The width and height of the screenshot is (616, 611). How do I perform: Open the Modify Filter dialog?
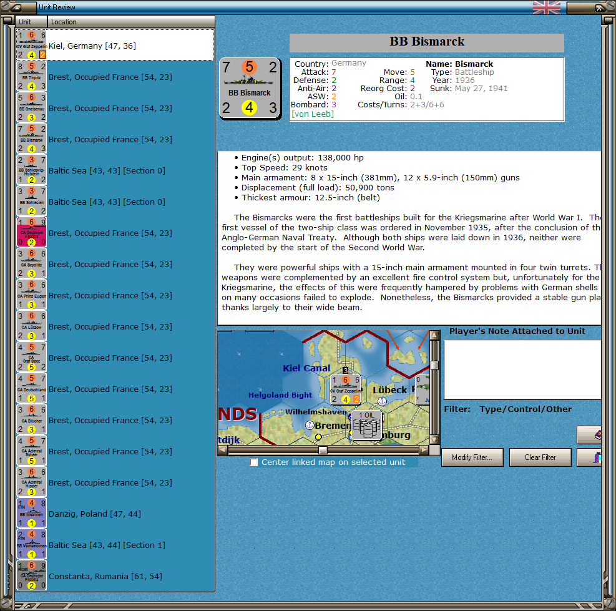pyautogui.click(x=472, y=457)
